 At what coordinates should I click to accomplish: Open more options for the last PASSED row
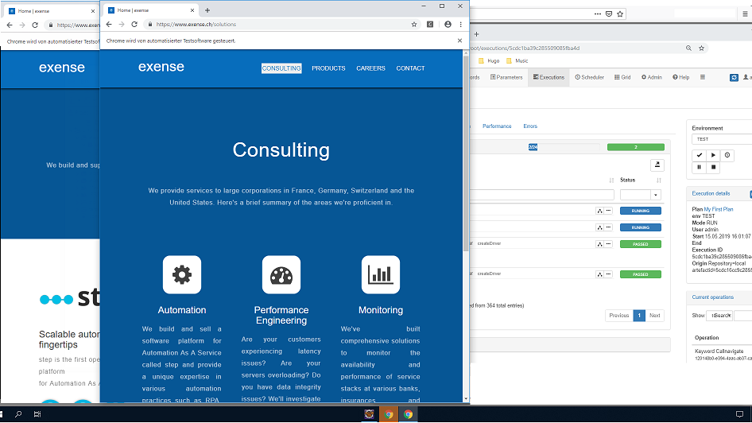click(x=608, y=274)
